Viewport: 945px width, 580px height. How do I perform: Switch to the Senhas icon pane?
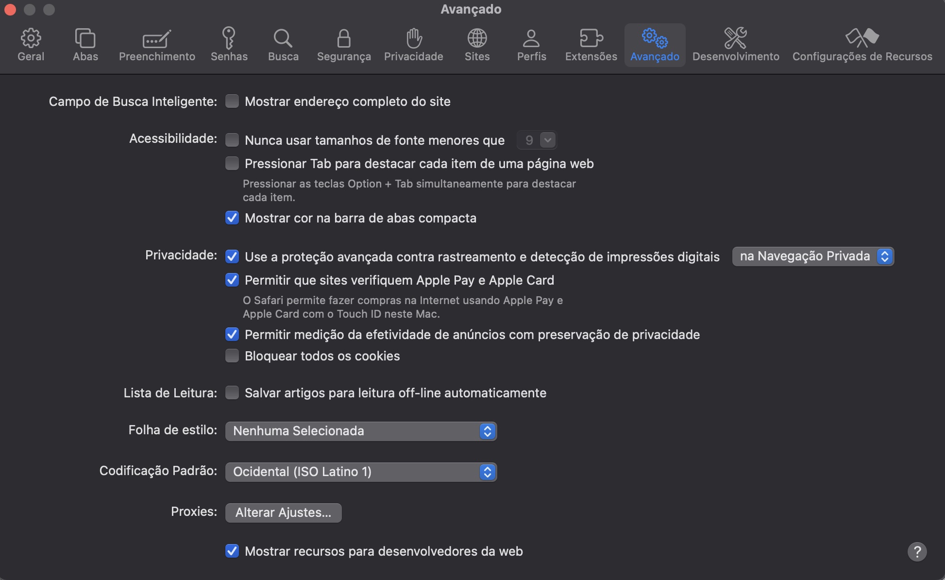[x=229, y=44]
